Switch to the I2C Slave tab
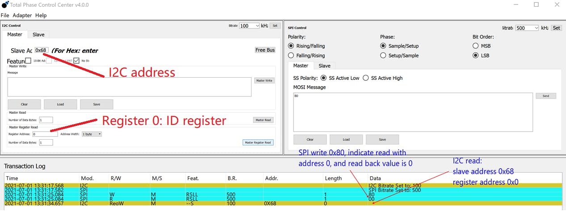The image size is (566, 220). click(x=38, y=34)
